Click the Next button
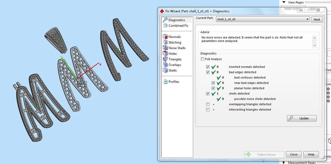The image size is (331, 164). (x=317, y=19)
